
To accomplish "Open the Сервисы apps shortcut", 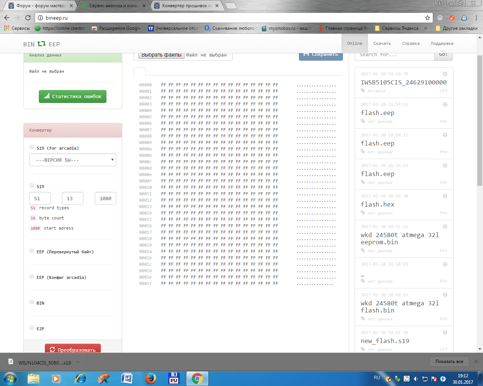I will pos(17,28).
